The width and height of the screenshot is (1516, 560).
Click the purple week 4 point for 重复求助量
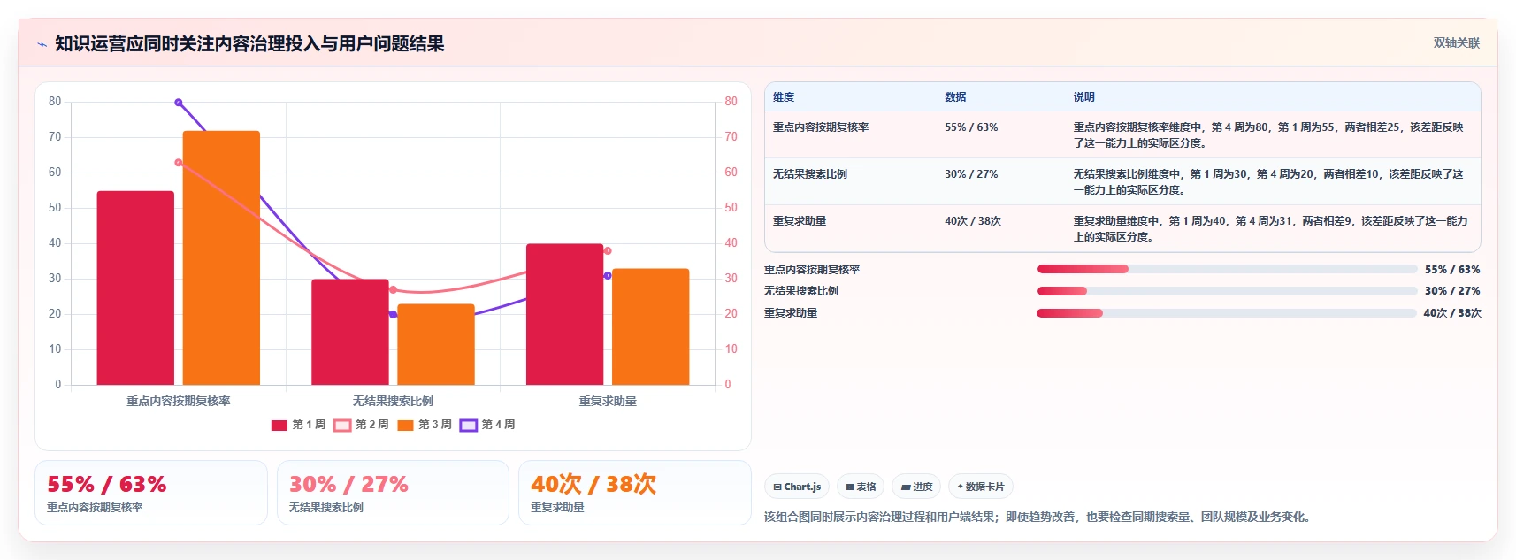pos(608,276)
